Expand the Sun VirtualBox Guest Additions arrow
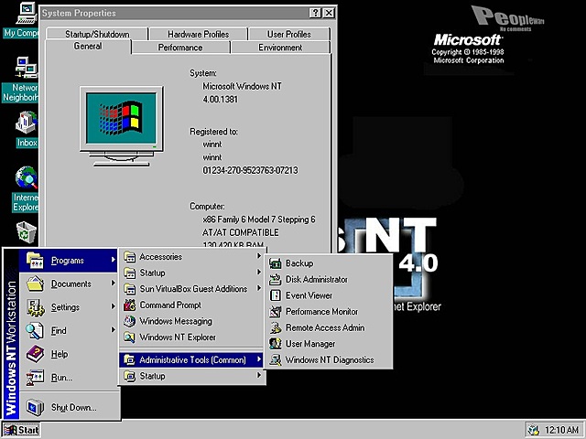This screenshot has height=439, width=586. point(258,288)
